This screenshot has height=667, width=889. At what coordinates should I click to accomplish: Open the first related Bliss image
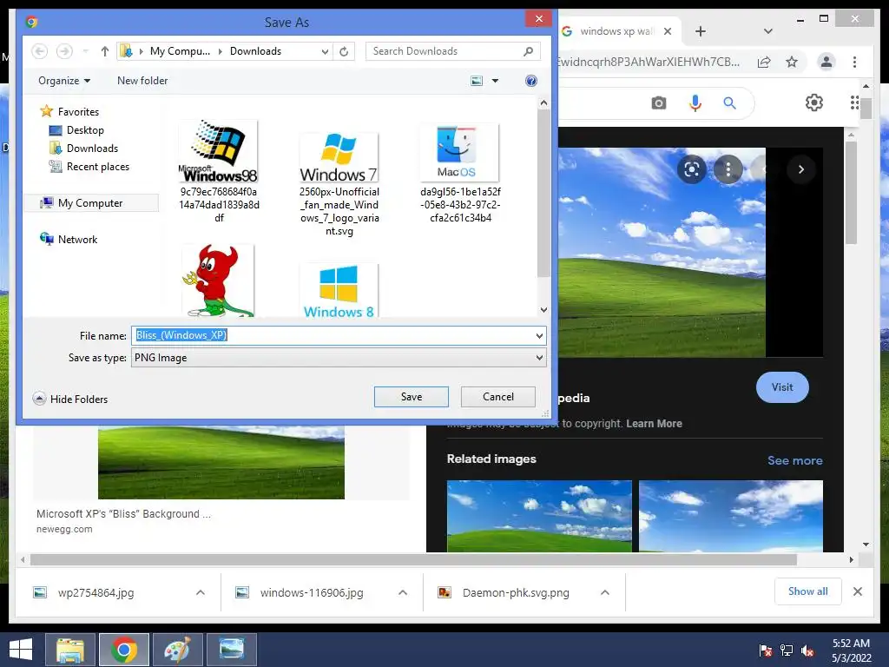pyautogui.click(x=539, y=516)
